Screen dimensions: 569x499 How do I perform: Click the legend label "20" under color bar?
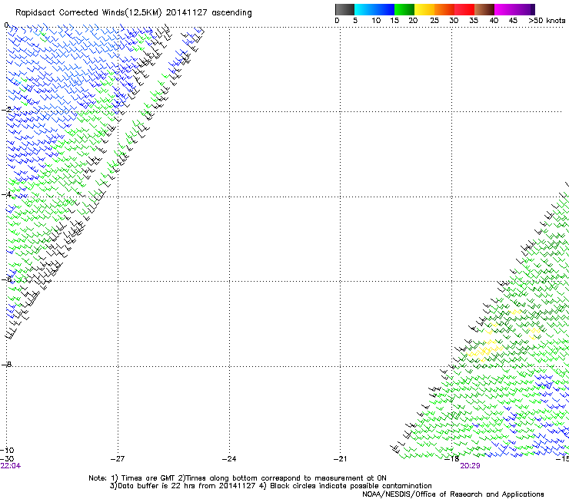pyautogui.click(x=413, y=21)
